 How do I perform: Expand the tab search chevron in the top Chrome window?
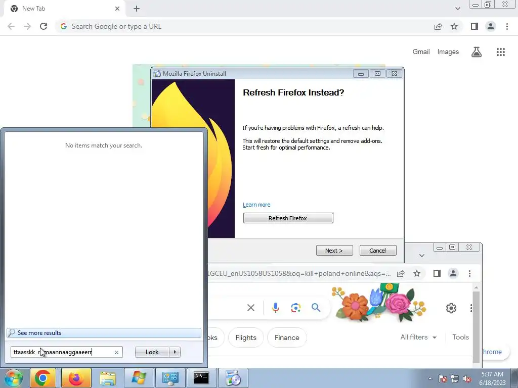[457, 9]
